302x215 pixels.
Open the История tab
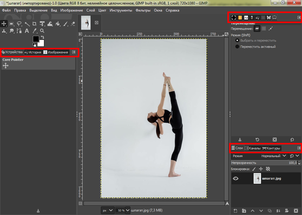tap(33, 52)
